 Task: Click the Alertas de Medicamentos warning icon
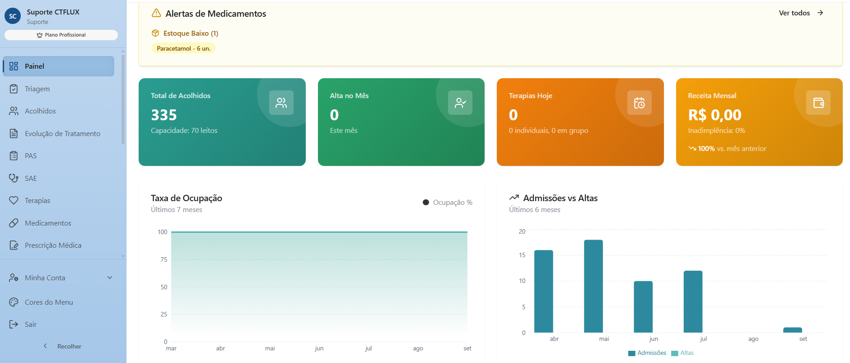(156, 13)
